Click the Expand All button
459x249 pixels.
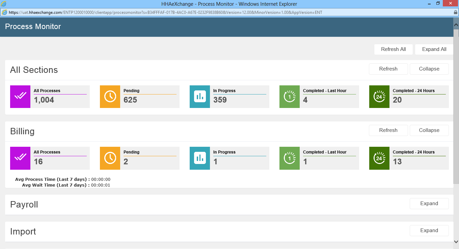coord(434,49)
